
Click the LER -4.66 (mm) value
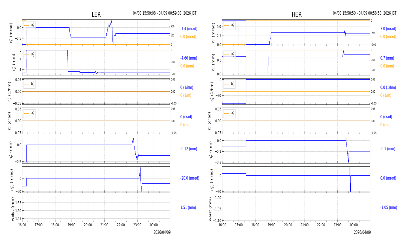(189, 58)
